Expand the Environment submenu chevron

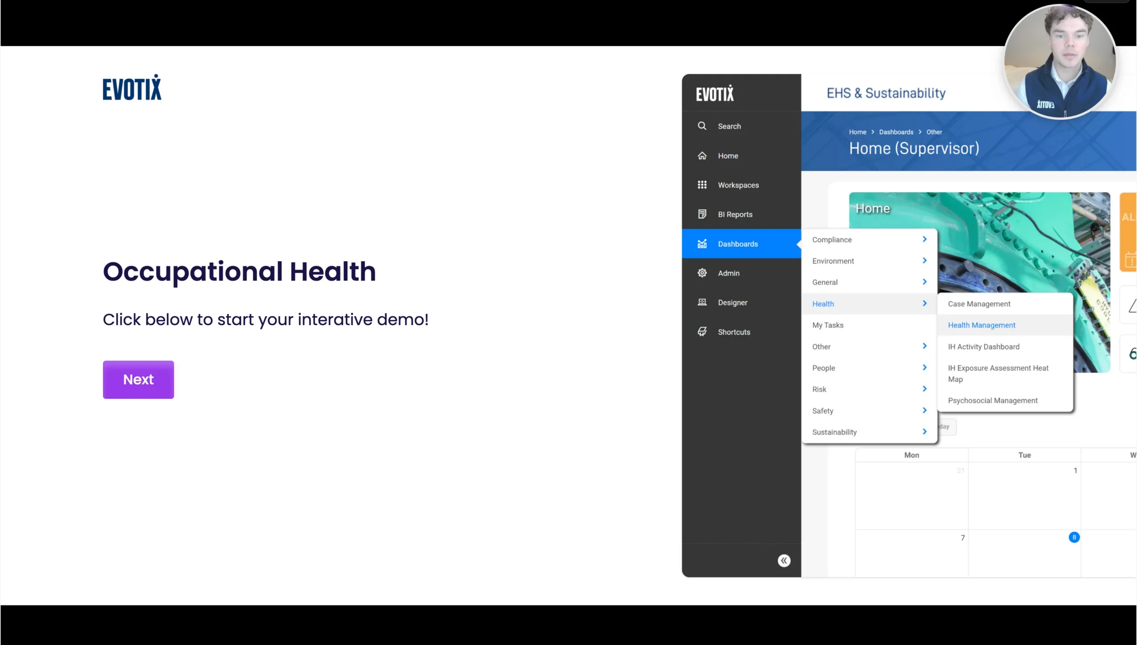click(x=924, y=260)
